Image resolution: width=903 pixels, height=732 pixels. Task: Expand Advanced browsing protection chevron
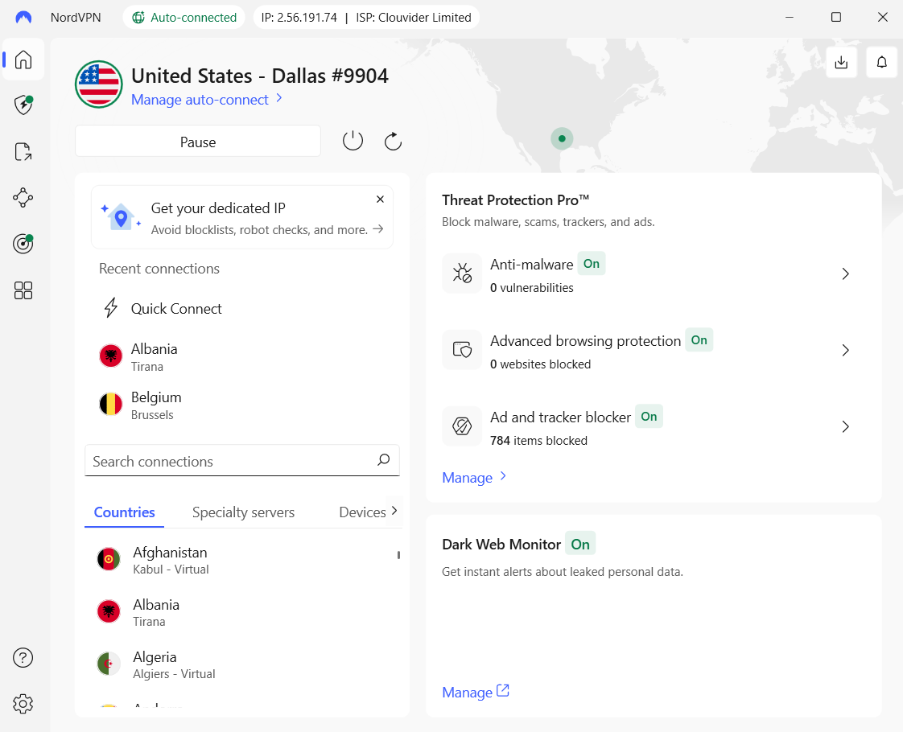pos(845,351)
